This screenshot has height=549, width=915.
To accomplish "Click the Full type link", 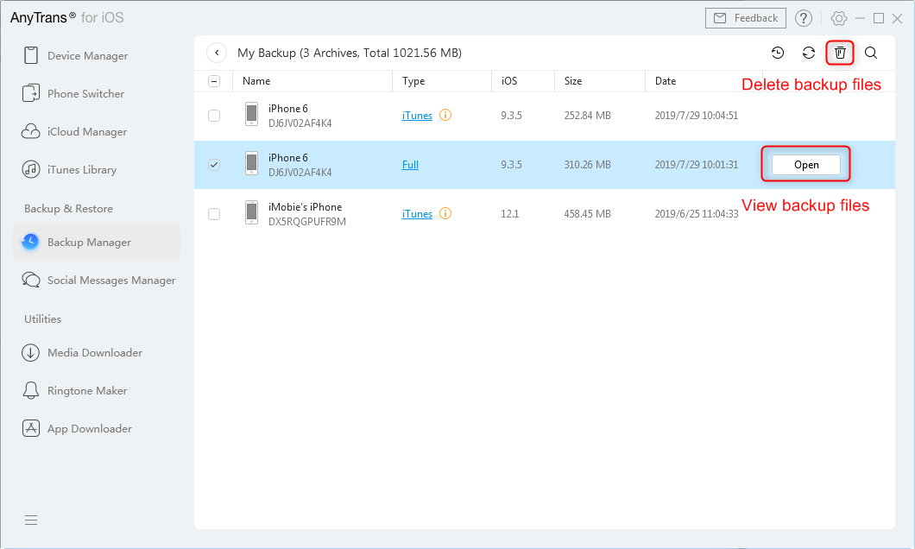I will [x=410, y=165].
